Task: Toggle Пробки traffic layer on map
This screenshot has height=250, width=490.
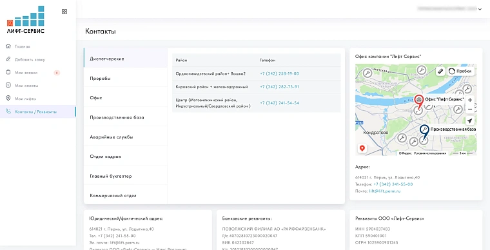Action: [460, 71]
